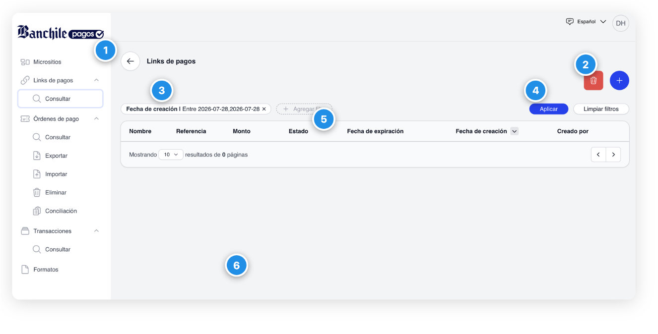Click the Monto column header
Viewport: 658px width, 334px height.
[x=242, y=131]
